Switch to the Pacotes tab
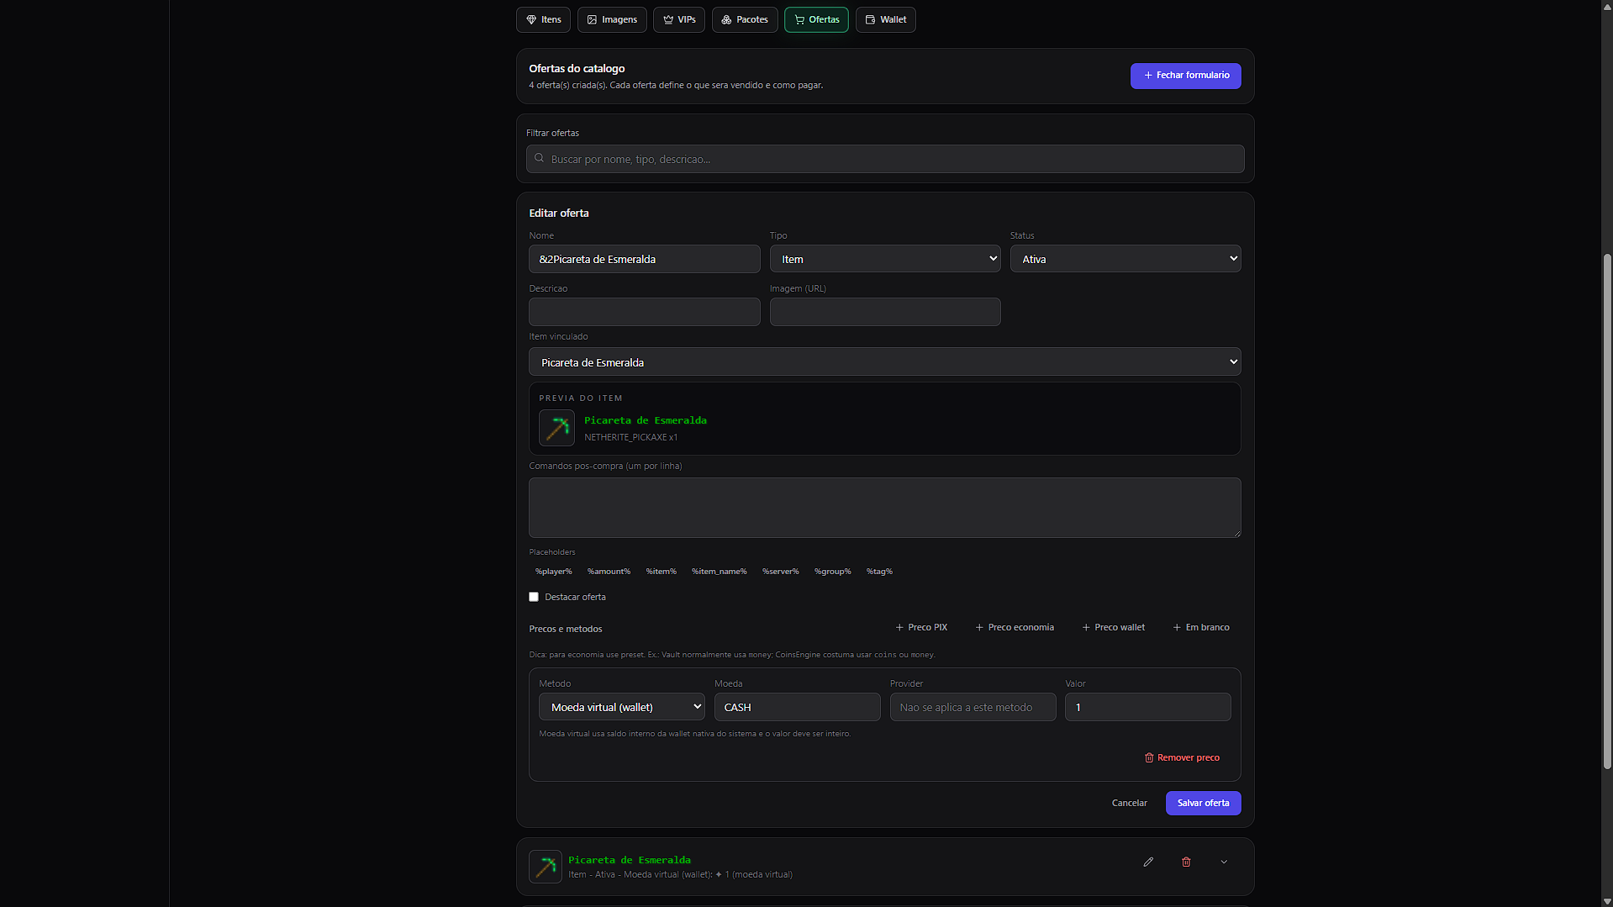1613x907 pixels. pyautogui.click(x=745, y=19)
